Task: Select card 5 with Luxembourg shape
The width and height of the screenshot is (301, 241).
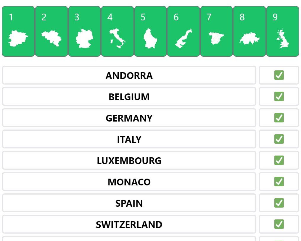Action: [150, 31]
